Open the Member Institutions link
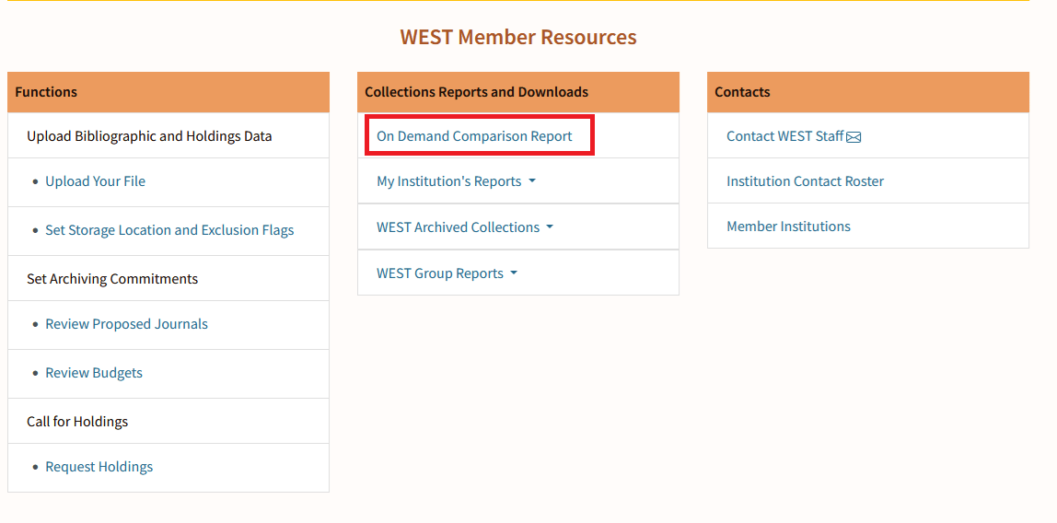 pos(788,227)
